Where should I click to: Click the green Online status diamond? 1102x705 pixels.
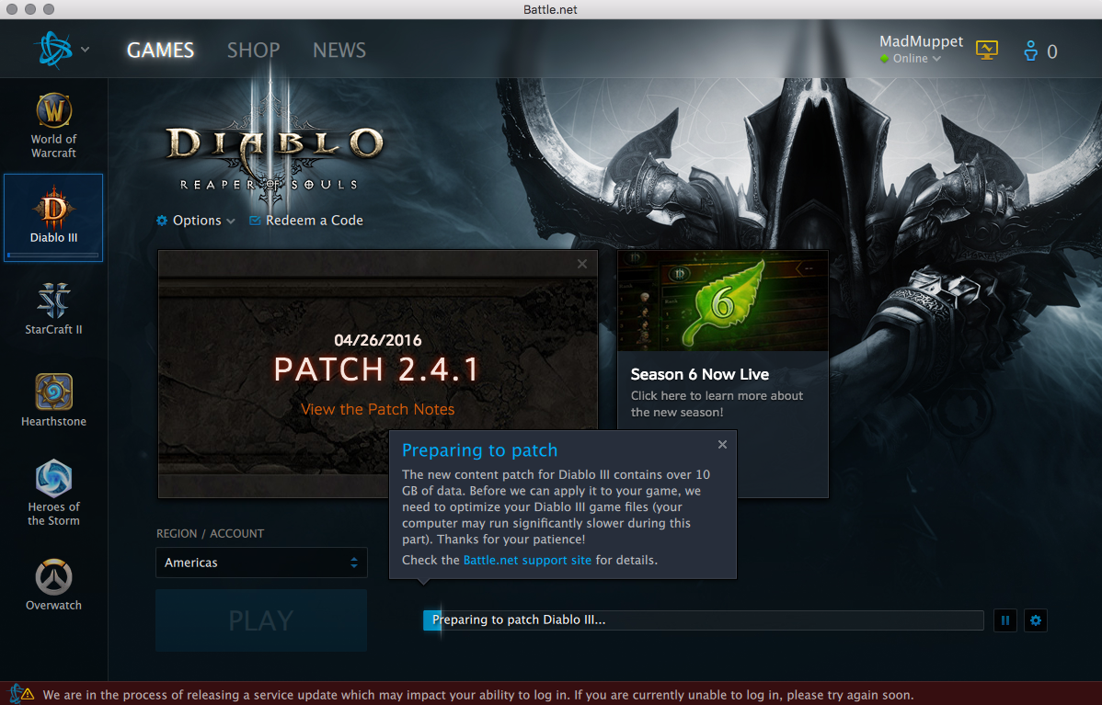[x=884, y=58]
